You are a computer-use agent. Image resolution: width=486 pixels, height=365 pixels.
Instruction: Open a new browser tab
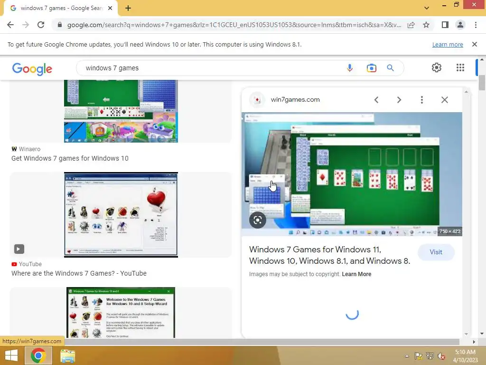point(128,9)
